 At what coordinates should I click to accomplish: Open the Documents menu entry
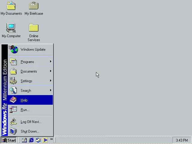click(30, 71)
